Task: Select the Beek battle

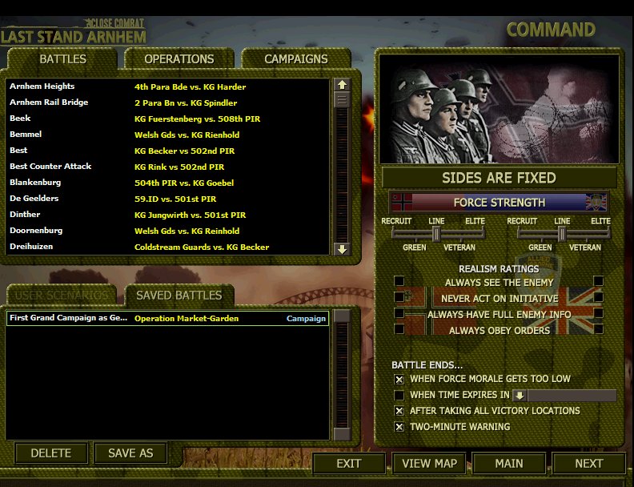Action: tap(167, 119)
